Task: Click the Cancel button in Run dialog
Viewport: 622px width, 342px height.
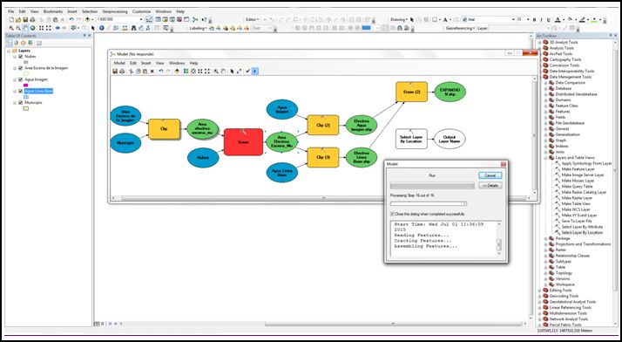Action: point(490,175)
